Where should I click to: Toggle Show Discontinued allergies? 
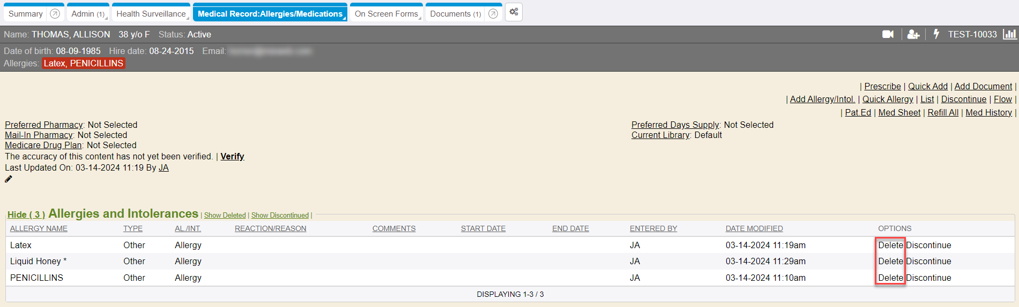(280, 216)
